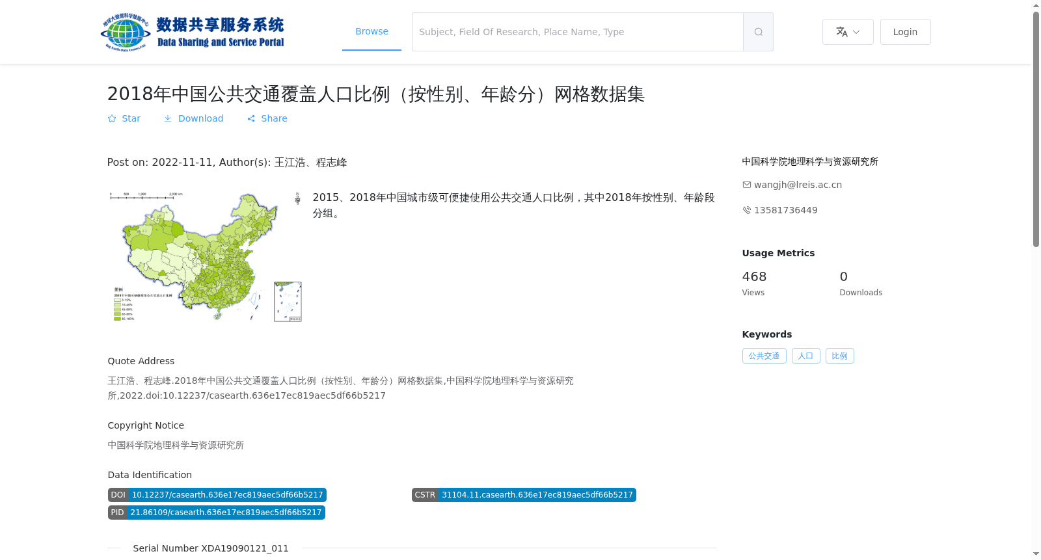The image size is (1041, 560).
Task: Click the Download link text
Action: click(200, 118)
